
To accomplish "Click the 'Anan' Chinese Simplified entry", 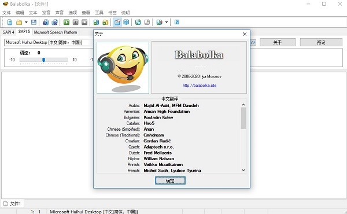I will coord(149,129).
